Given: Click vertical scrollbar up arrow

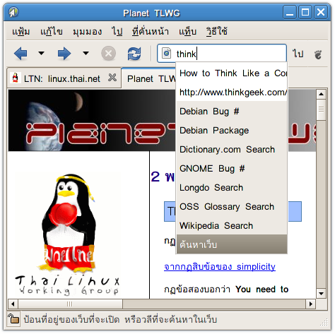Looking at the screenshot, I should pos(321,95).
